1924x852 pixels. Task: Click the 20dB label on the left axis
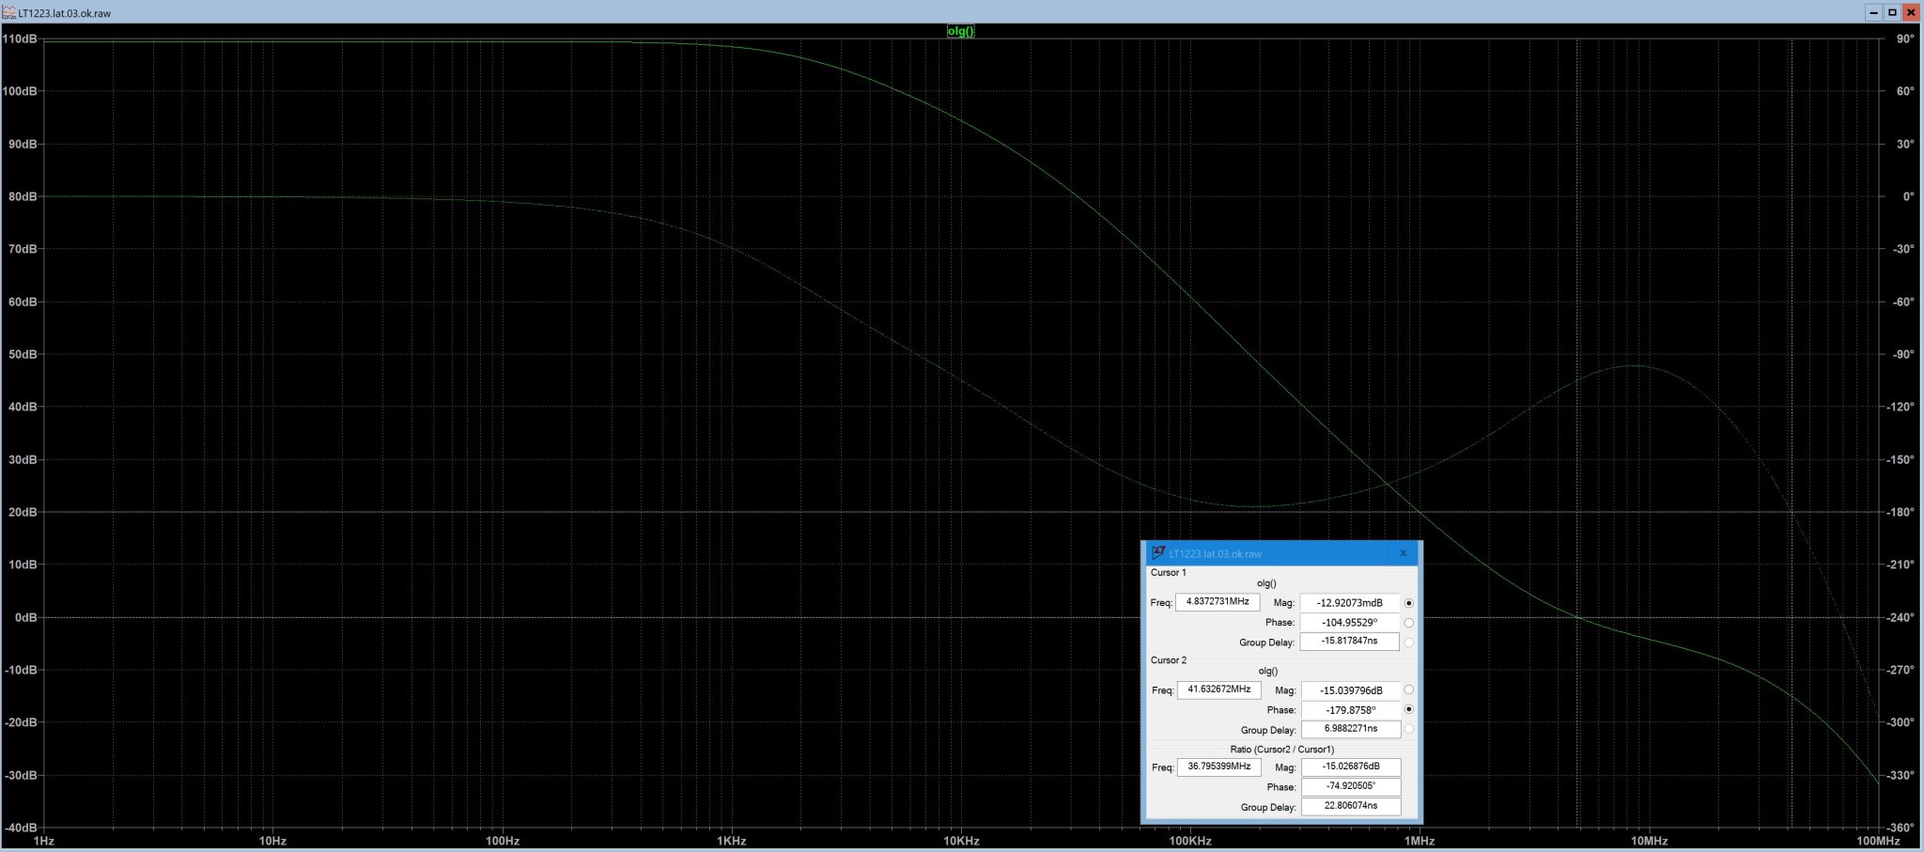click(x=23, y=513)
